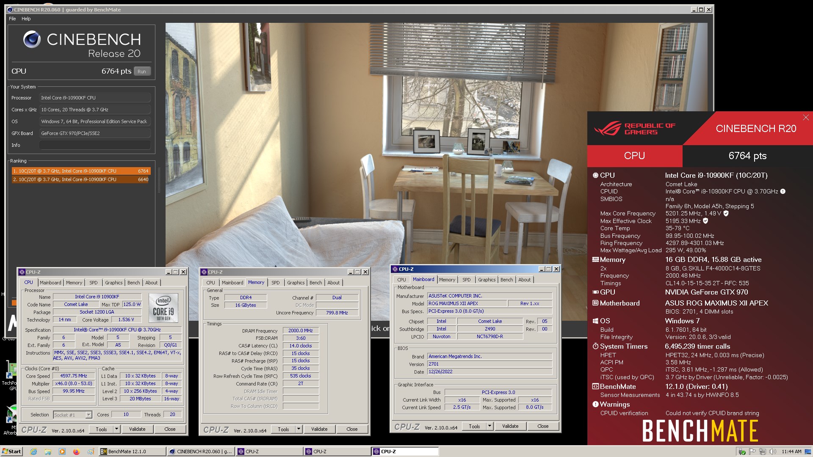Click the network tray icon
The height and width of the screenshot is (457, 813).
pyautogui.click(x=763, y=451)
